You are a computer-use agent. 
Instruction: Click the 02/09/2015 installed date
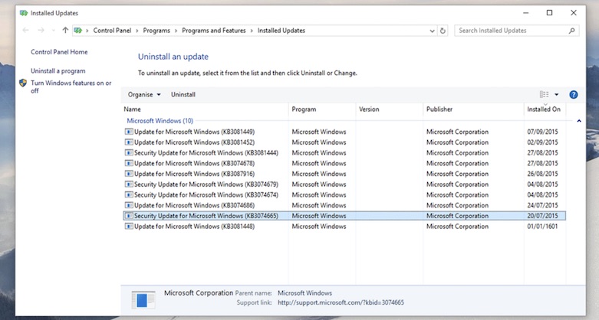pyautogui.click(x=542, y=142)
